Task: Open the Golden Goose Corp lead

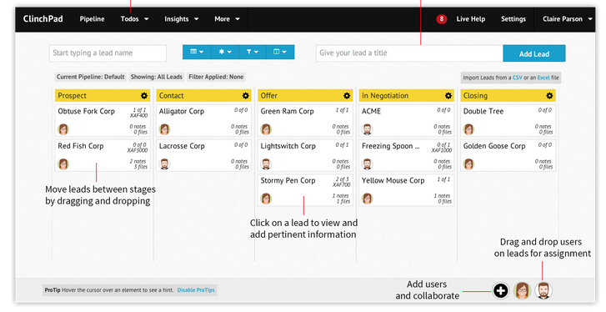Action: [508, 155]
